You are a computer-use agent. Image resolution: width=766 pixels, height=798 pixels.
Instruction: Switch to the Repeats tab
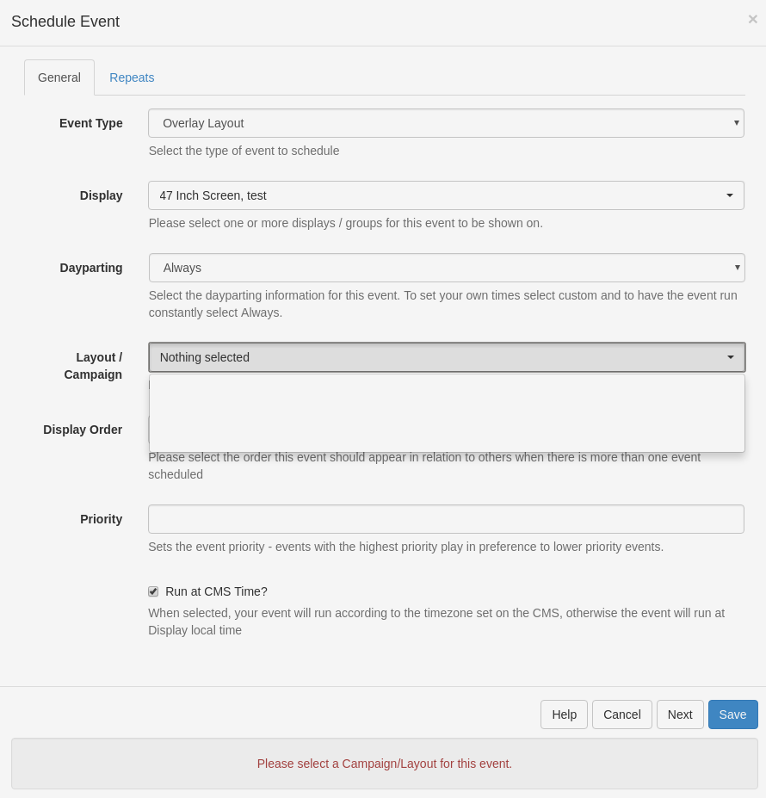(132, 77)
